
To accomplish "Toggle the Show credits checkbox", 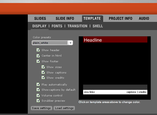I will tap(43, 77).
